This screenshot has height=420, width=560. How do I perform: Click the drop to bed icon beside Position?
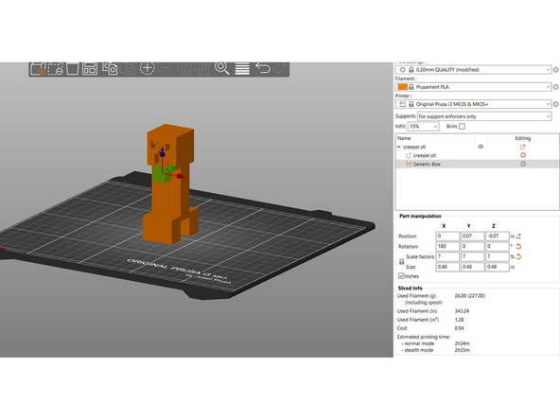point(518,236)
